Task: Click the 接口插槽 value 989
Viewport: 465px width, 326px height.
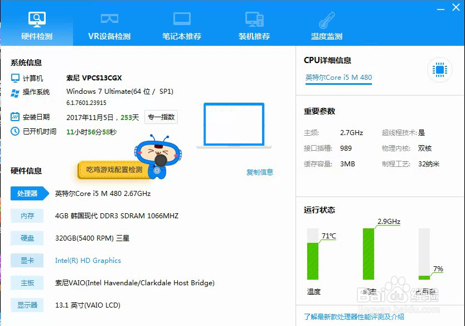Action: [x=346, y=148]
